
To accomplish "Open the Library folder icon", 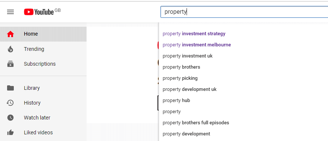I will point(10,88).
